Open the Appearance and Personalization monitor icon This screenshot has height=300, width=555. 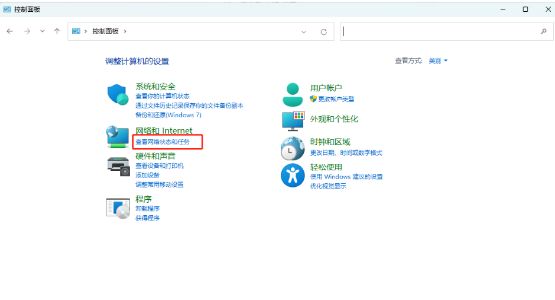[x=293, y=120]
